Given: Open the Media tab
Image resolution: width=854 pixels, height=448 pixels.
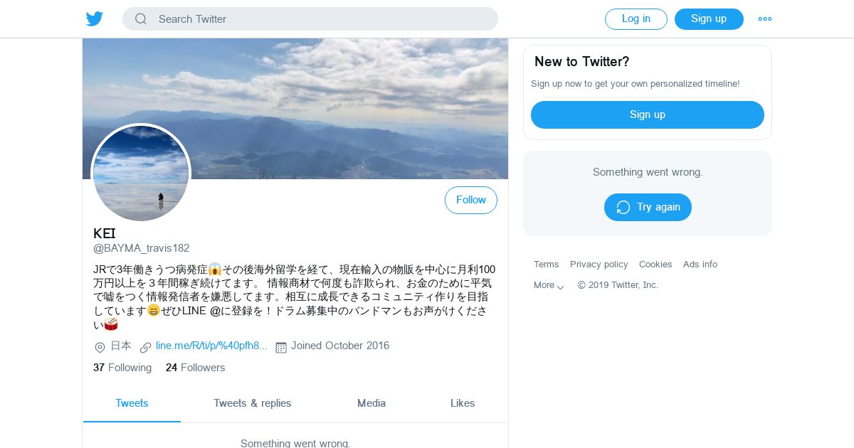Looking at the screenshot, I should (x=371, y=403).
